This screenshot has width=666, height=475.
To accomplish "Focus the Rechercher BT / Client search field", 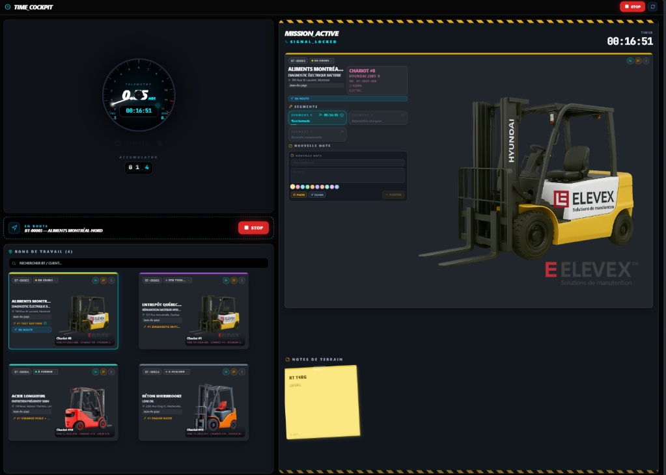I will coord(139,263).
